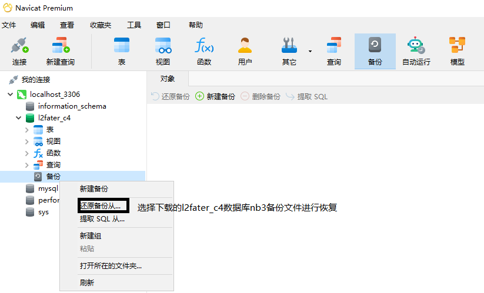484x293 pixels.
Task: Open the 查看 menu
Action: click(x=67, y=25)
